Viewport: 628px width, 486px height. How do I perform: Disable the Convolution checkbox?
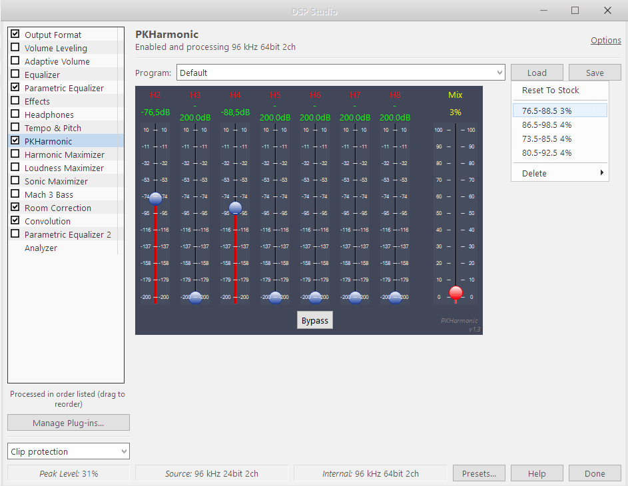15,220
